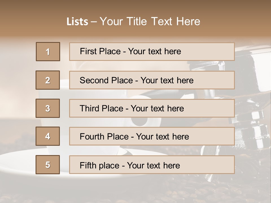Select the "Second Place" text bar

click(152, 80)
